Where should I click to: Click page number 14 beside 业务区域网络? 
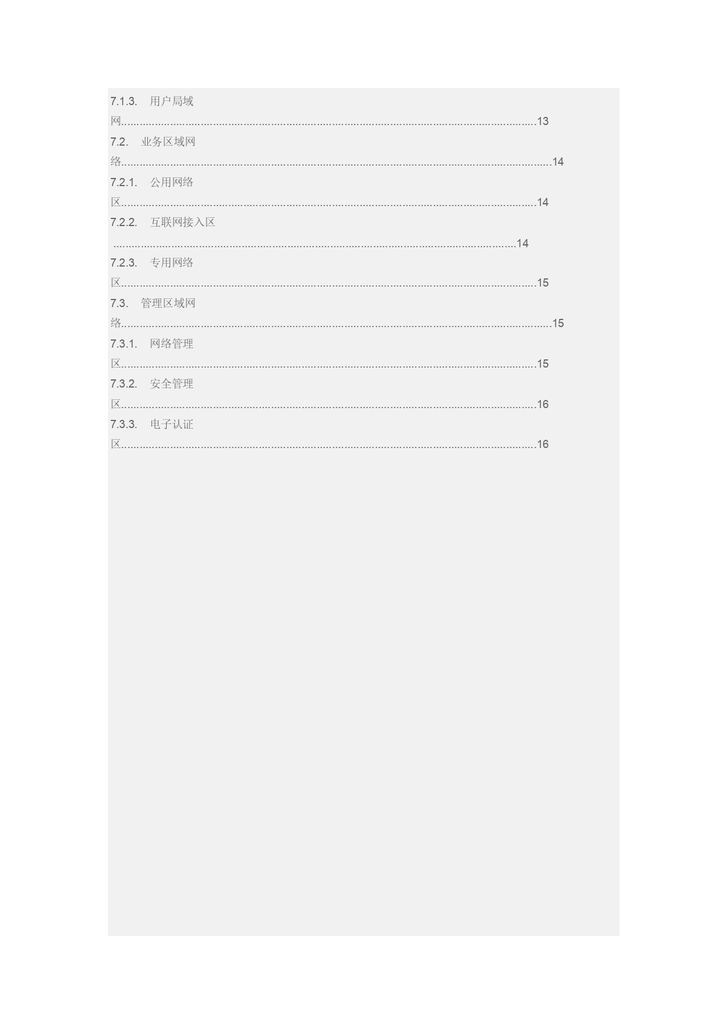[x=558, y=162]
